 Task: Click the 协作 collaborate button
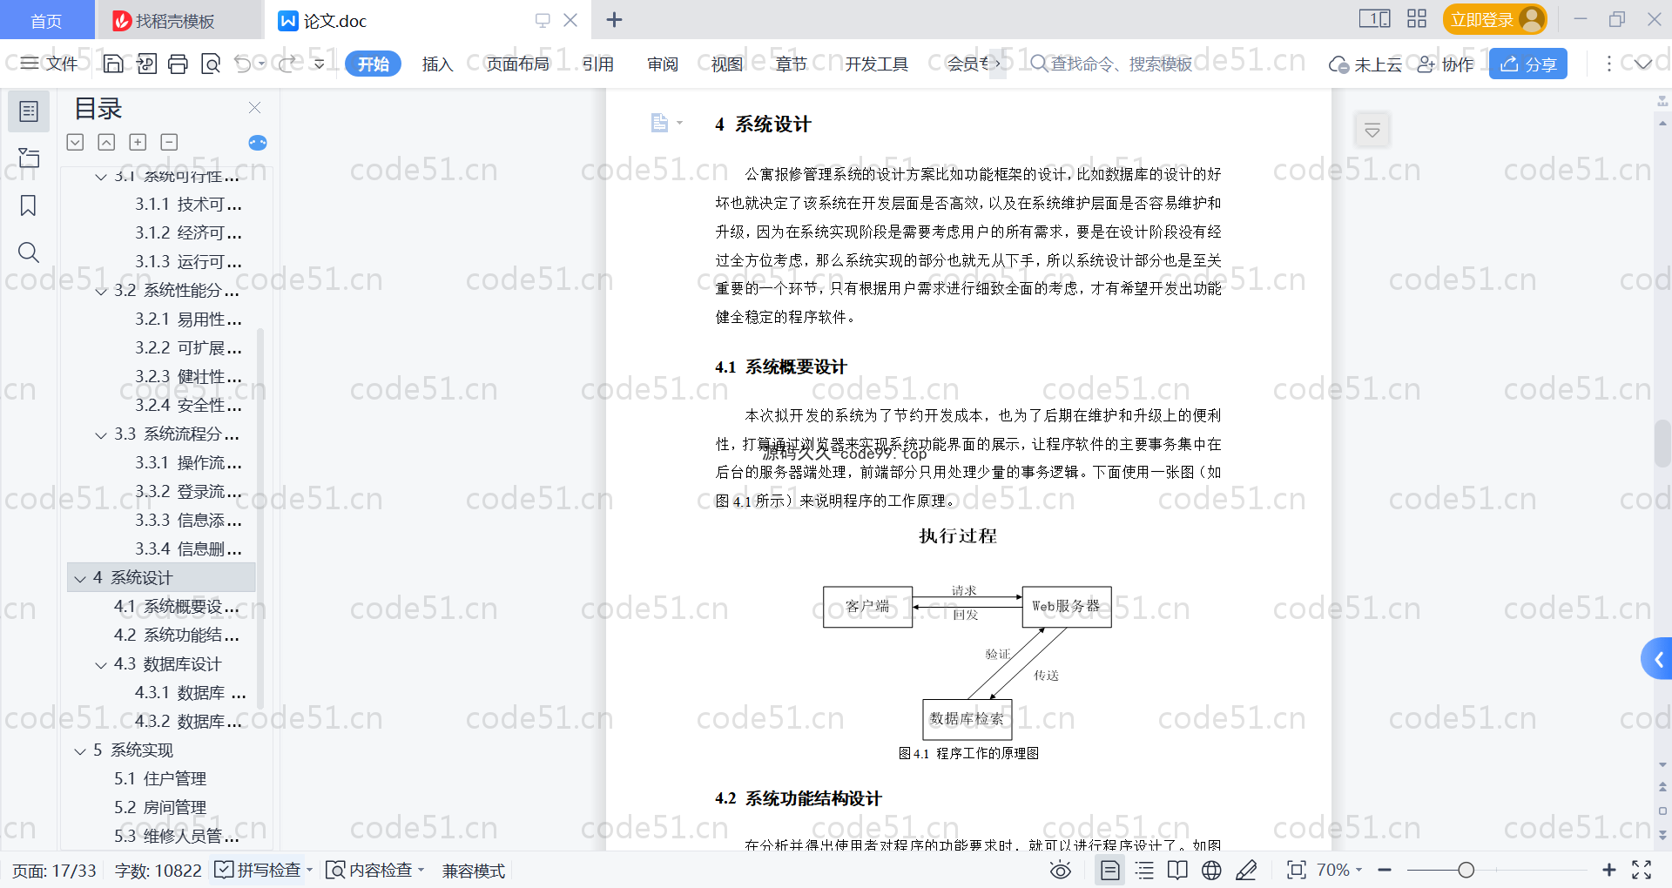click(1446, 64)
